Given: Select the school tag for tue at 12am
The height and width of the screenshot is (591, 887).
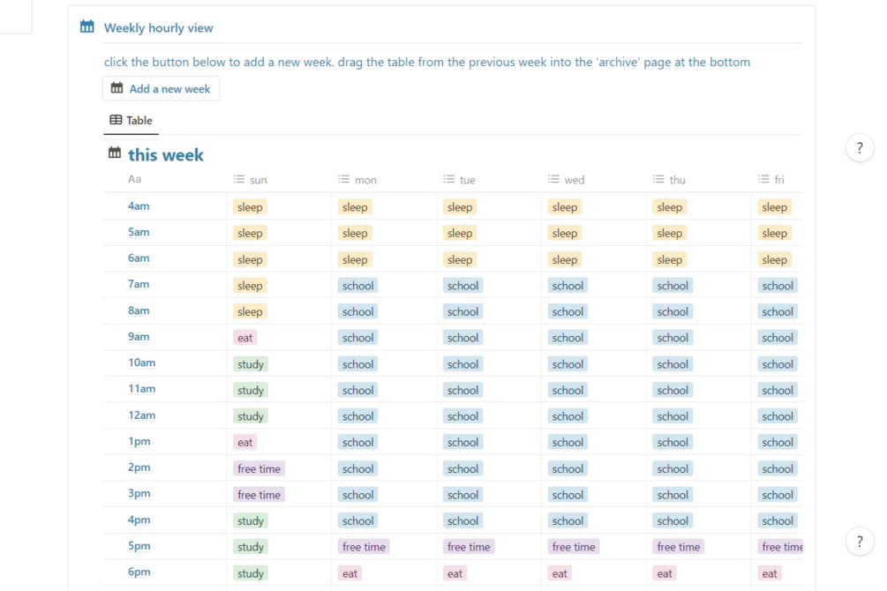Looking at the screenshot, I should (x=462, y=416).
